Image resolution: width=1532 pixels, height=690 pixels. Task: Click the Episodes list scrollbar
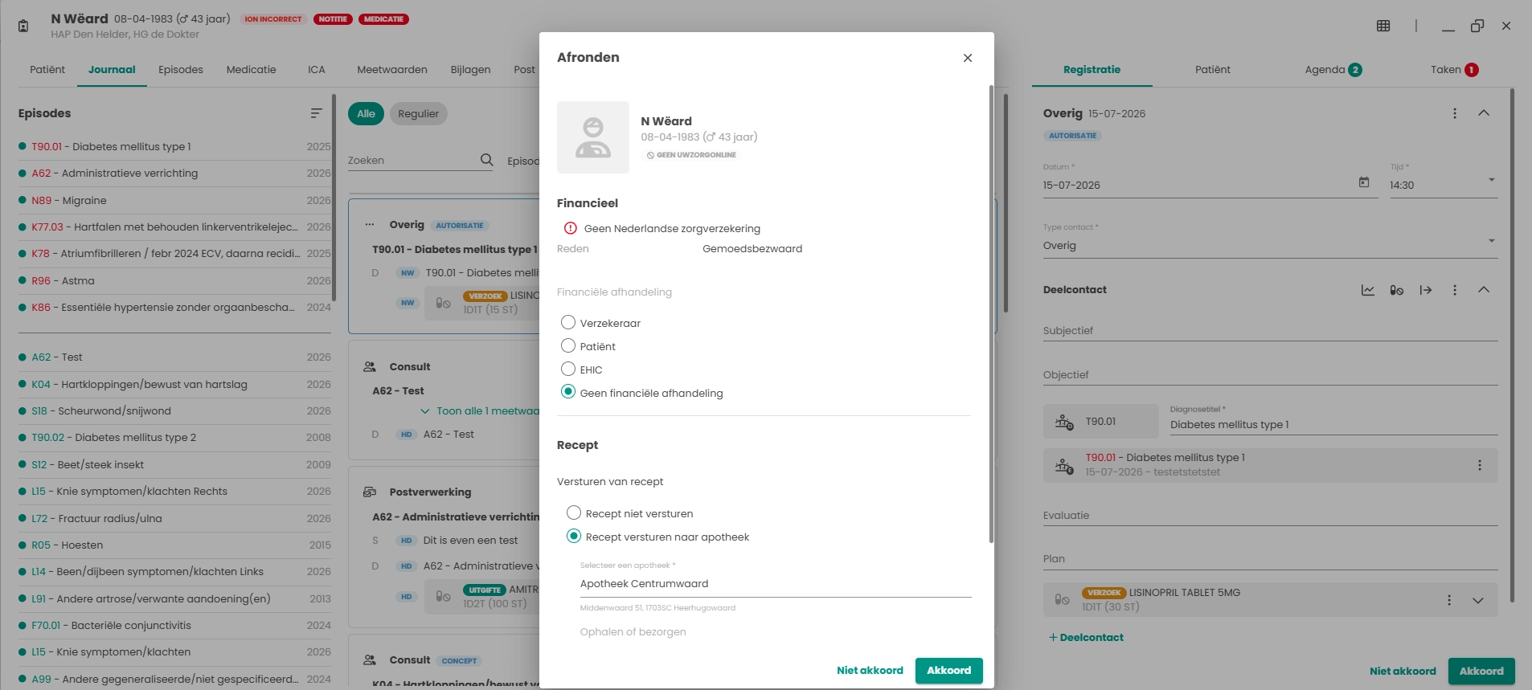[x=333, y=197]
